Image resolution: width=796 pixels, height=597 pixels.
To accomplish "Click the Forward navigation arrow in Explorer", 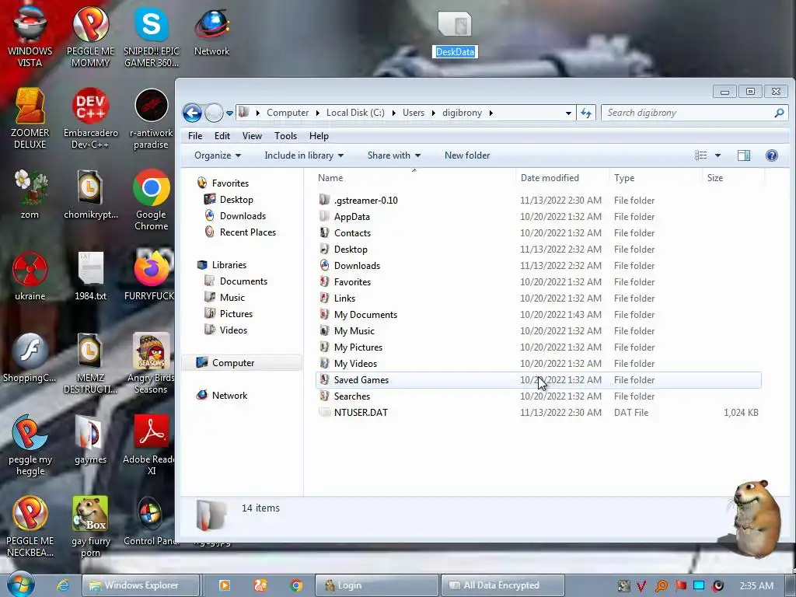I will (214, 113).
